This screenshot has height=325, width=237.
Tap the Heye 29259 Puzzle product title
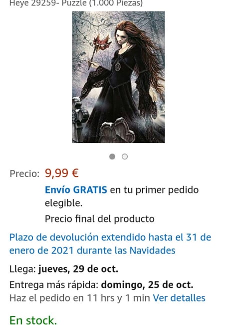coord(76,3)
